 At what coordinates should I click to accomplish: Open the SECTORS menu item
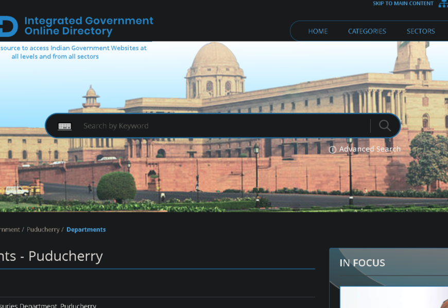[421, 31]
